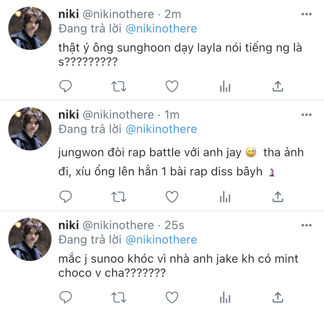Open more options on the 2m tweet
This screenshot has width=324, height=310.
pos(307,14)
